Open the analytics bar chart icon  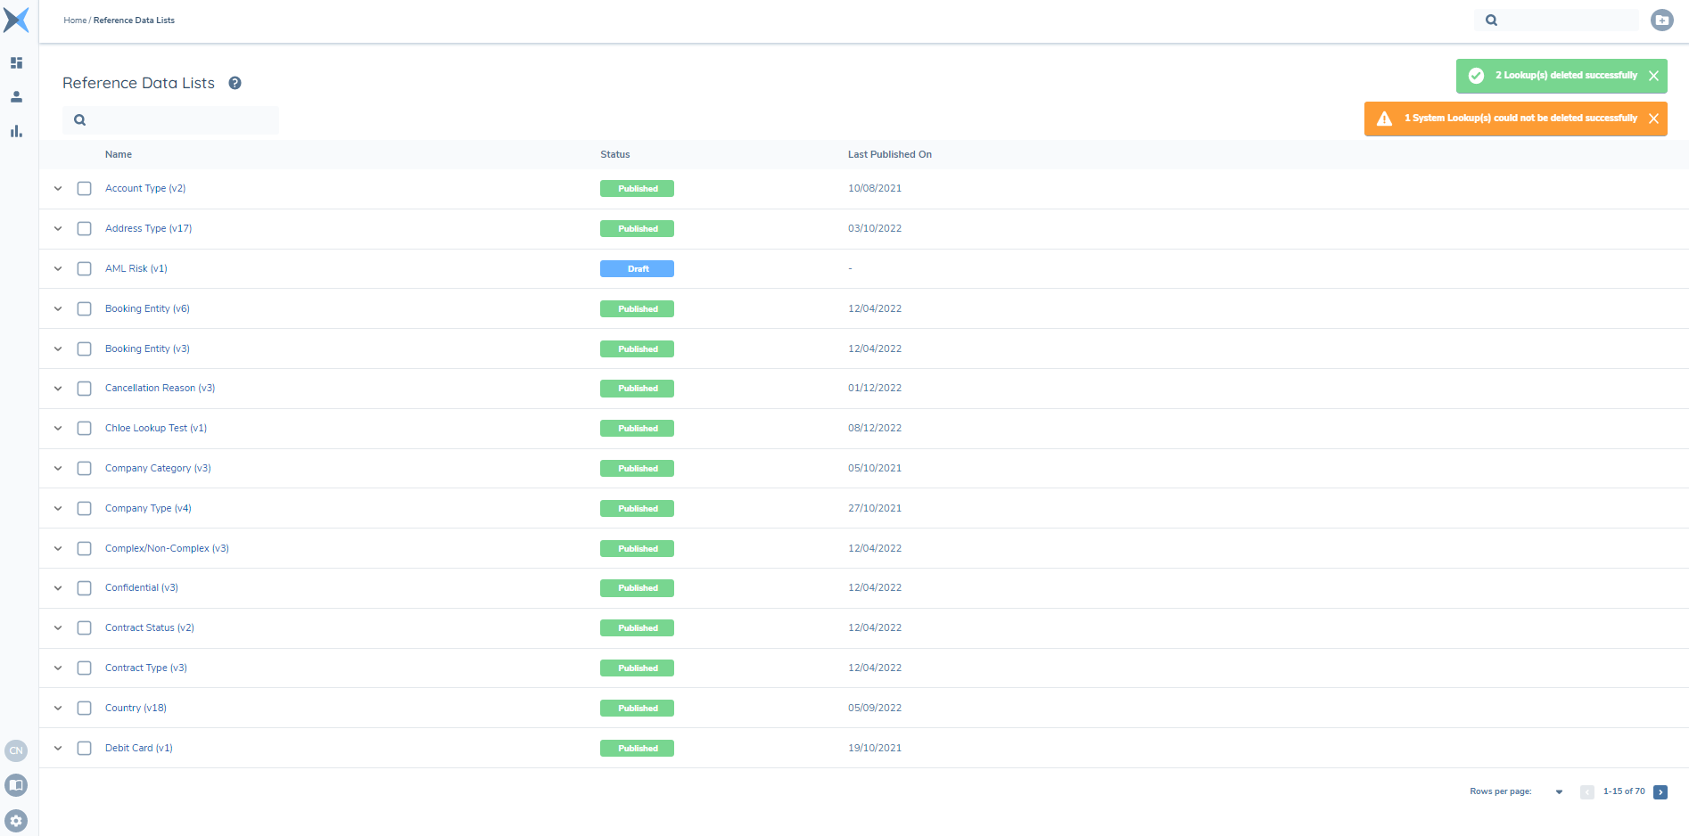(16, 131)
